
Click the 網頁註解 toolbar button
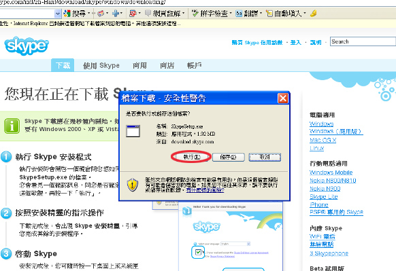(x=163, y=14)
